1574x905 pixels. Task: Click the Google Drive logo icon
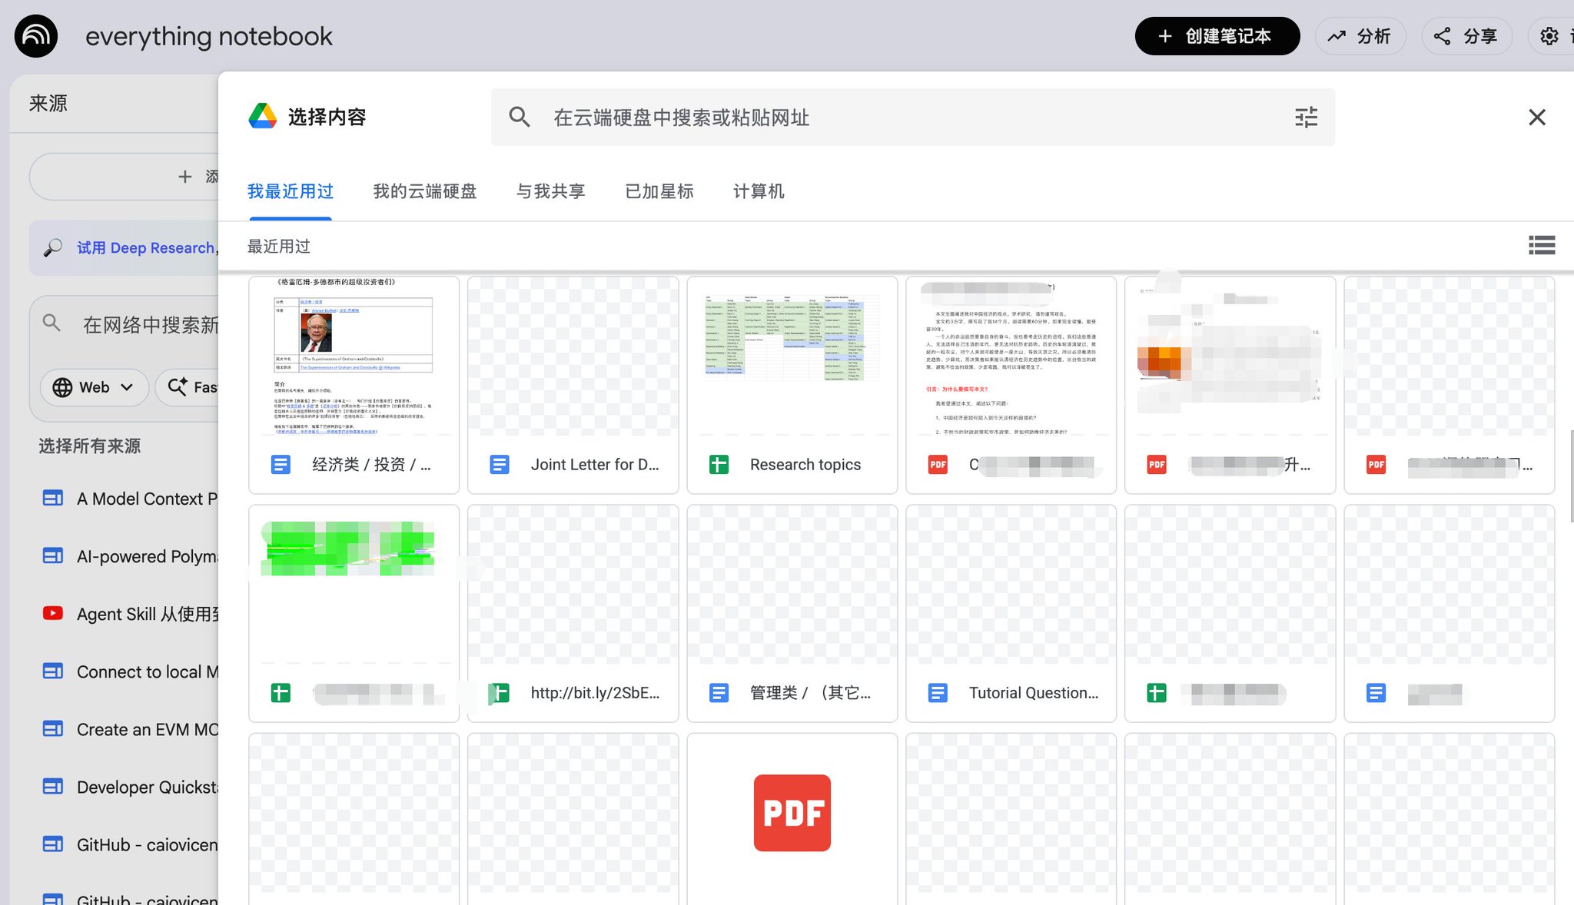click(x=263, y=117)
